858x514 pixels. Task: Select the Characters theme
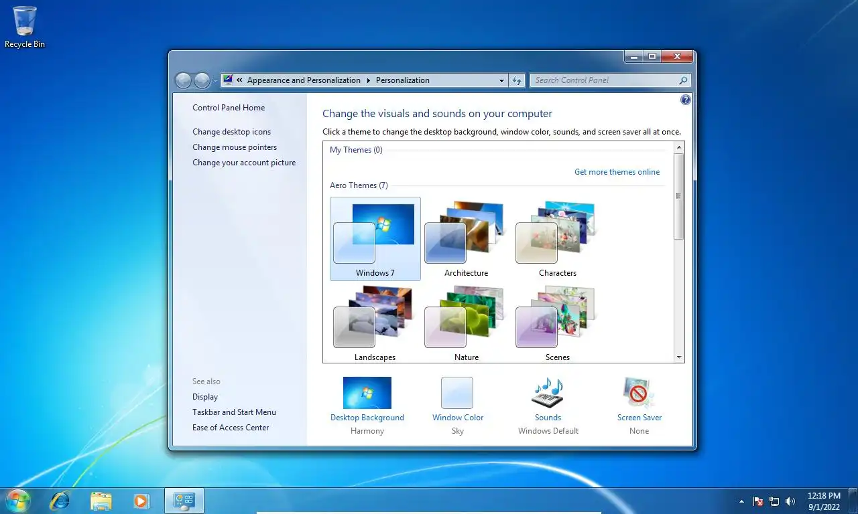tap(558, 239)
